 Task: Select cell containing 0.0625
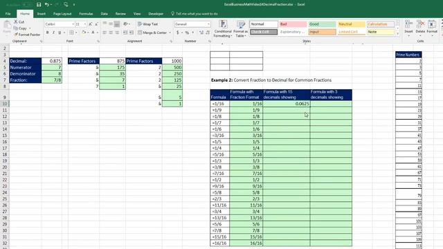[x=286, y=104]
